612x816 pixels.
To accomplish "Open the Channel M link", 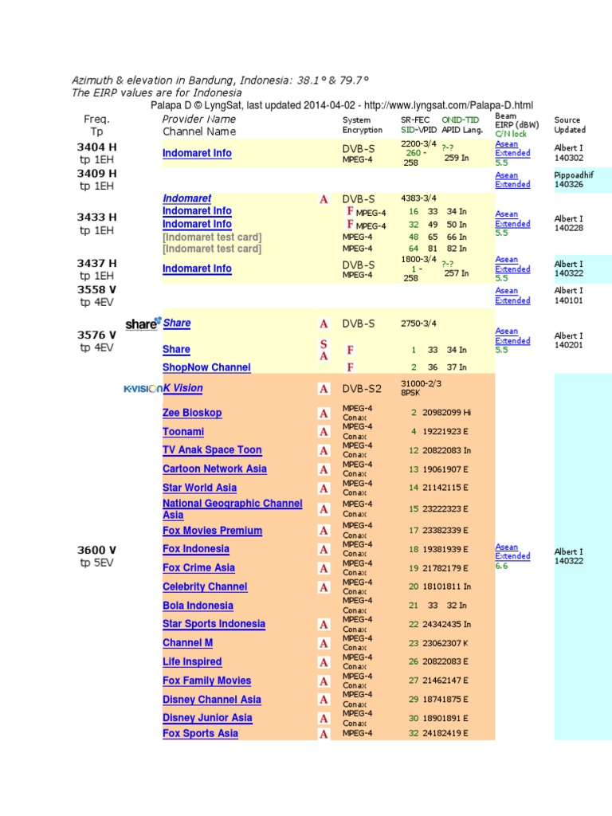I will (x=187, y=643).
